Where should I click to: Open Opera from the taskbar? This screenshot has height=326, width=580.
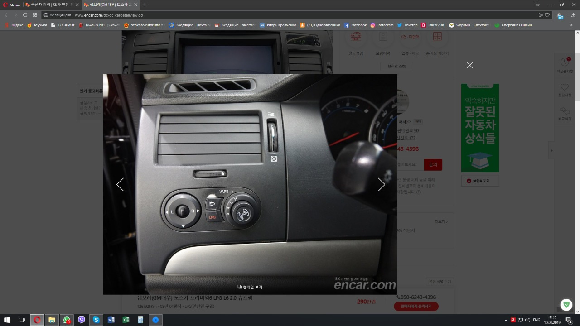pyautogui.click(x=37, y=320)
